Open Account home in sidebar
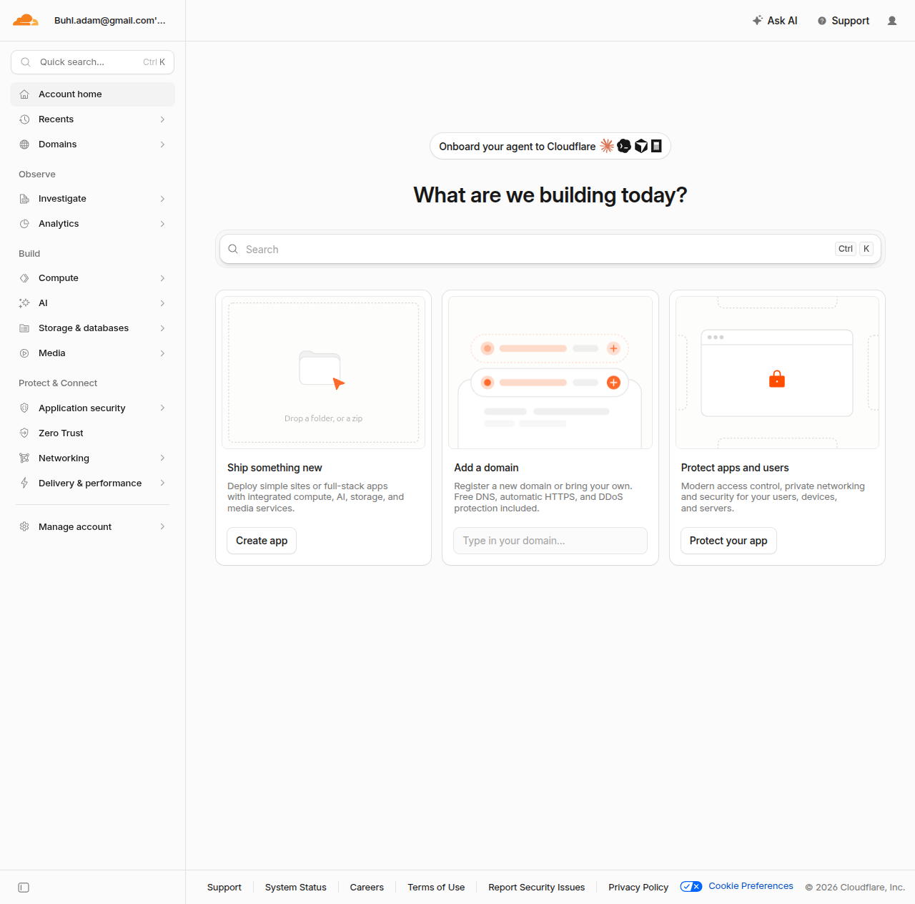The width and height of the screenshot is (915, 904). coord(92,94)
